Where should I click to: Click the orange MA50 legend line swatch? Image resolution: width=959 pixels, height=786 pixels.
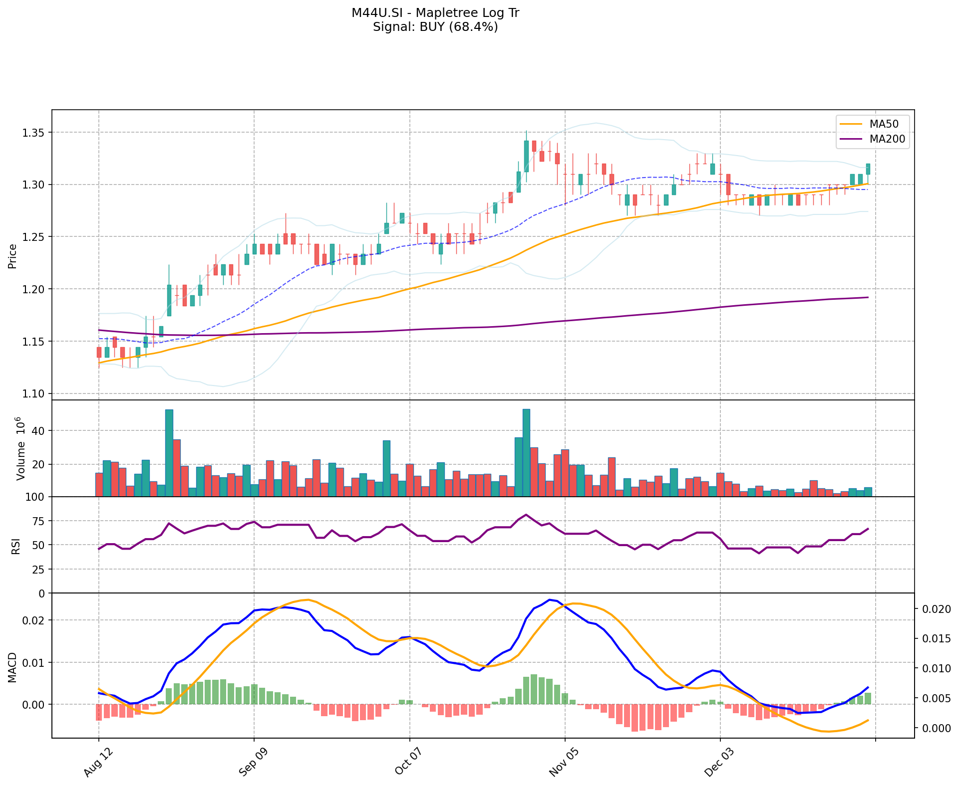(851, 124)
